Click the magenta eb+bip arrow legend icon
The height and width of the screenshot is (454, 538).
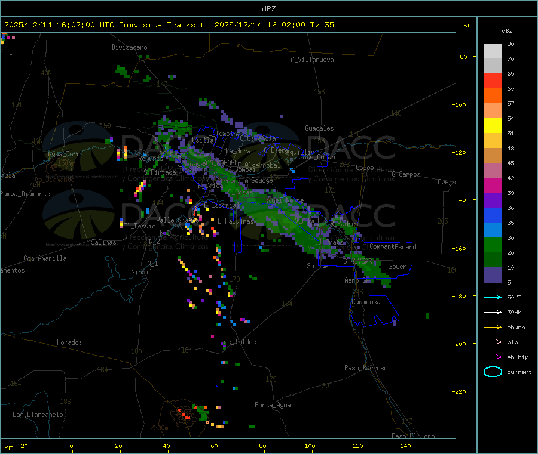[493, 357]
